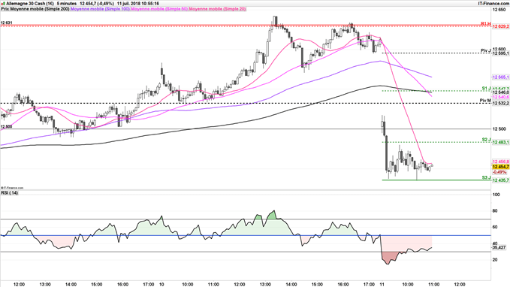Viewport: 510px width, 287px height.
Task: Click the '12 631' label at left of resistance line
Action: point(7,23)
